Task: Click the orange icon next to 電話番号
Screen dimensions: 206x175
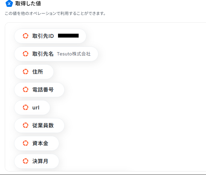Action: 26,90
